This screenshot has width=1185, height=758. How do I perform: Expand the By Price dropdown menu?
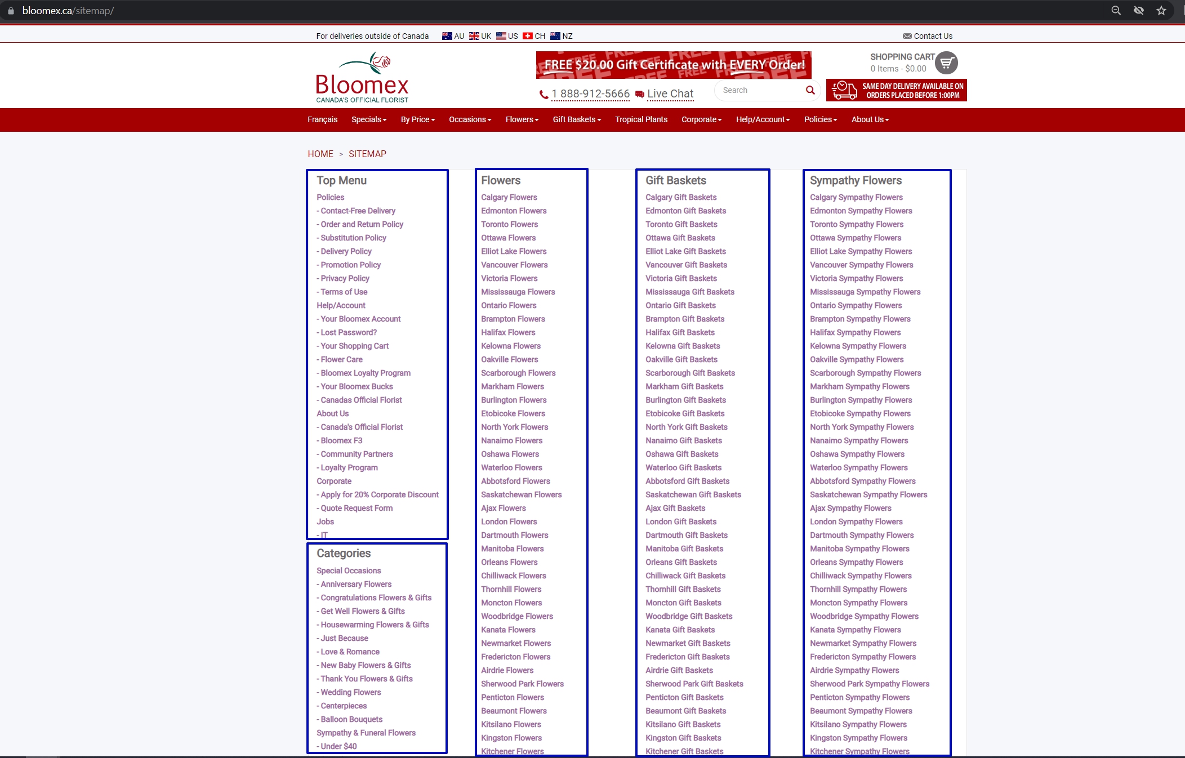(418, 119)
